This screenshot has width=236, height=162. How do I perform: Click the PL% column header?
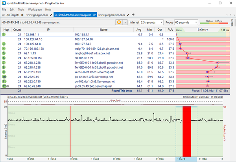170,30
